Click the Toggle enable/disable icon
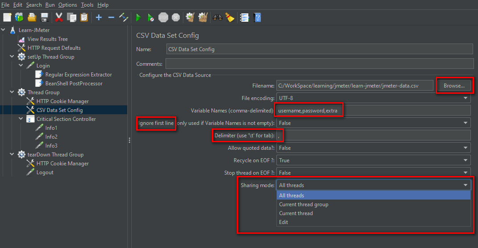 pyautogui.click(x=123, y=17)
